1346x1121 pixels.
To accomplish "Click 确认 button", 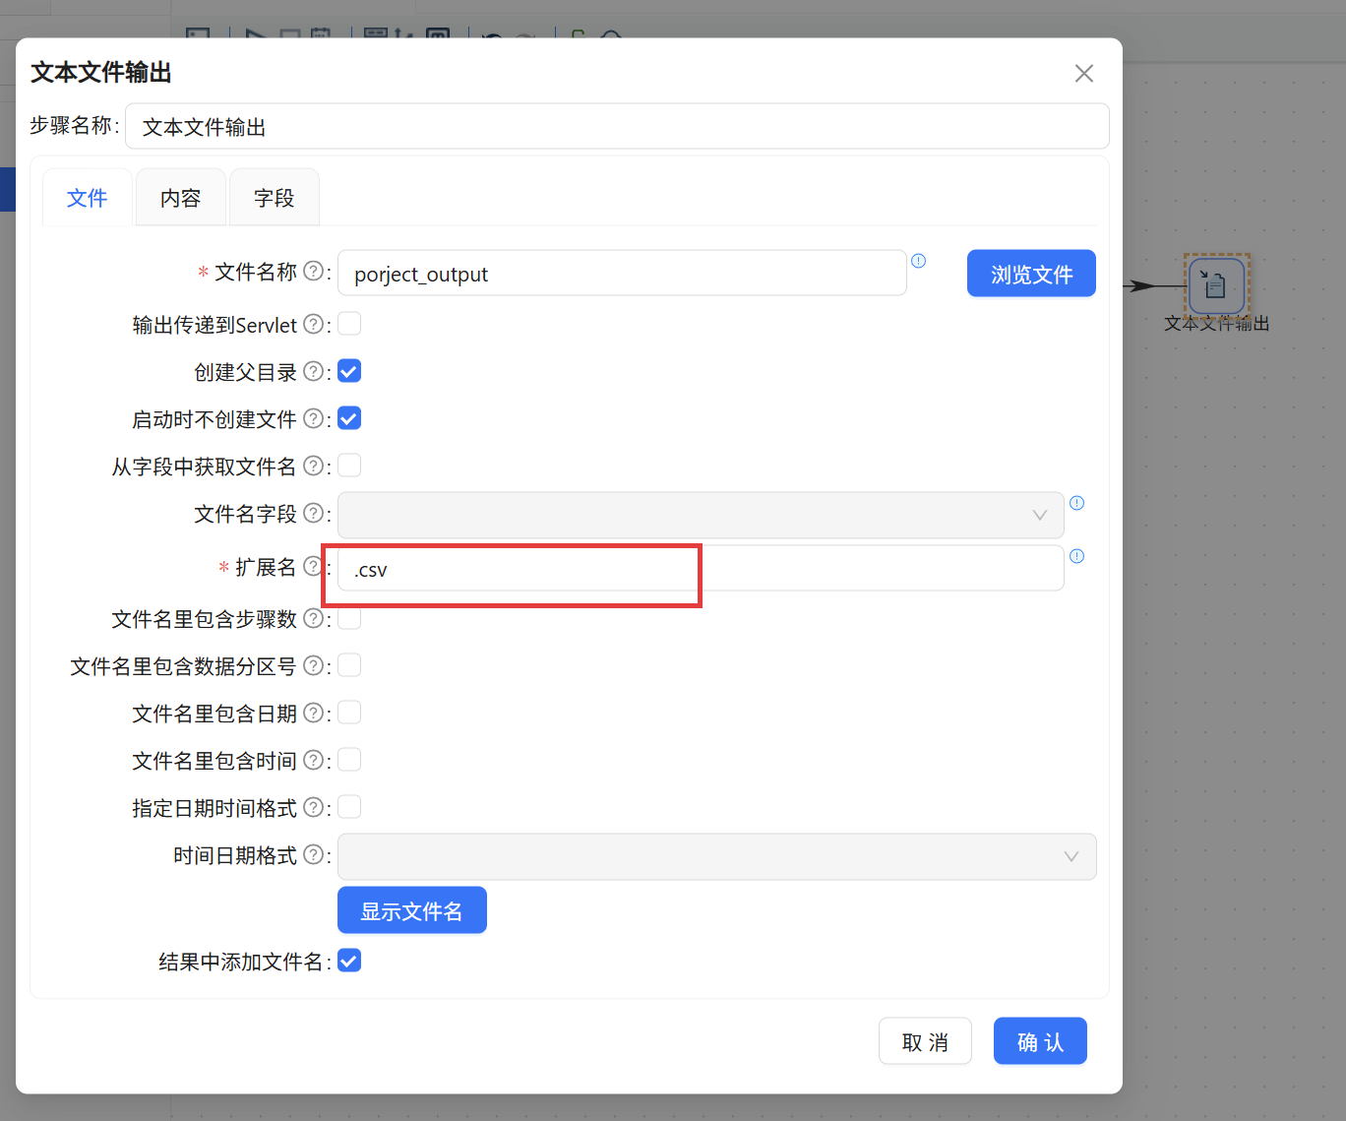I will coord(1040,1041).
